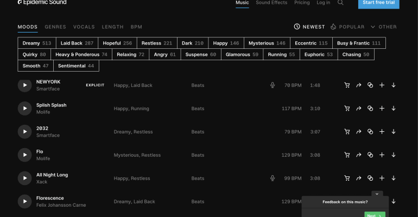
Task: Select the Mysterious mood filter
Action: [x=267, y=43]
